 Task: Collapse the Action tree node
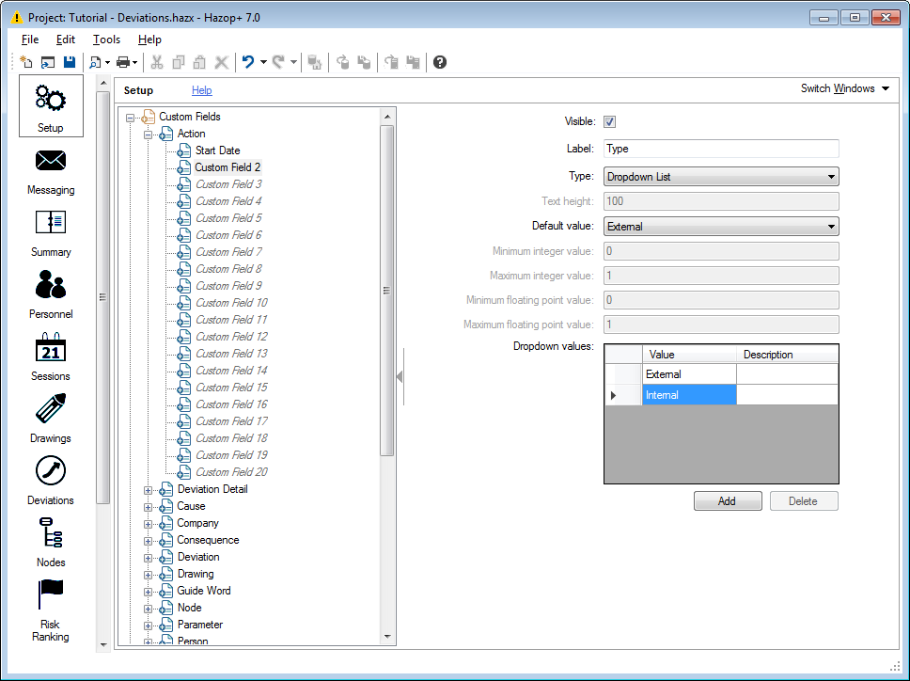coord(148,134)
